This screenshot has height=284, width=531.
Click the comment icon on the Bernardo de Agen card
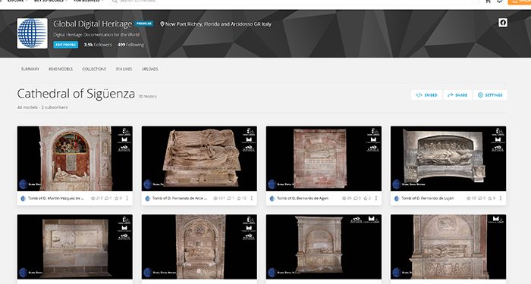point(356,198)
